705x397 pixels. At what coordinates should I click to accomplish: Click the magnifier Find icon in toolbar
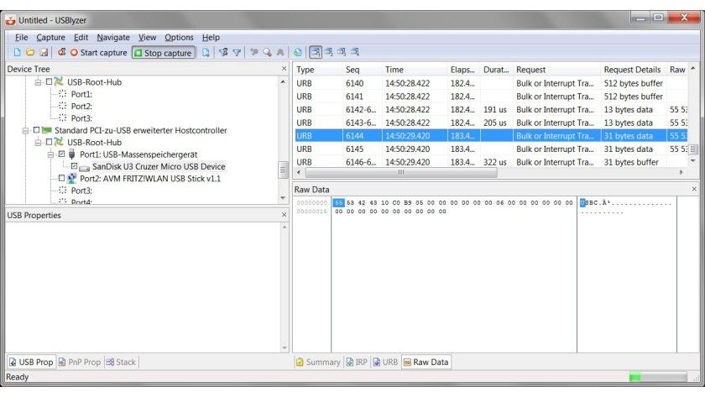[268, 52]
